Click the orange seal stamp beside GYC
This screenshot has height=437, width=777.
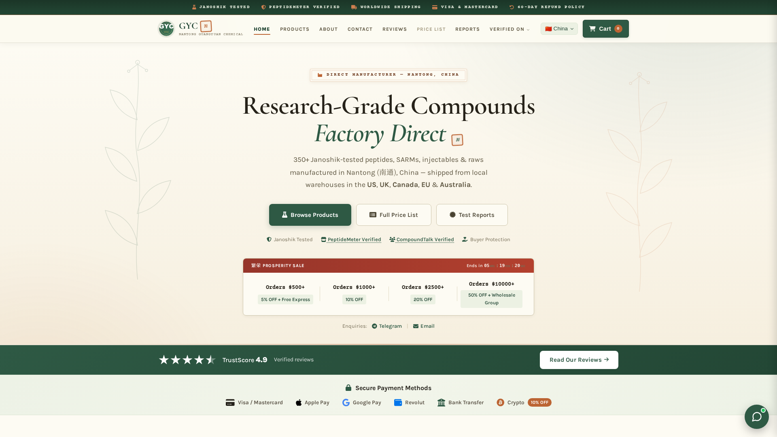click(206, 26)
